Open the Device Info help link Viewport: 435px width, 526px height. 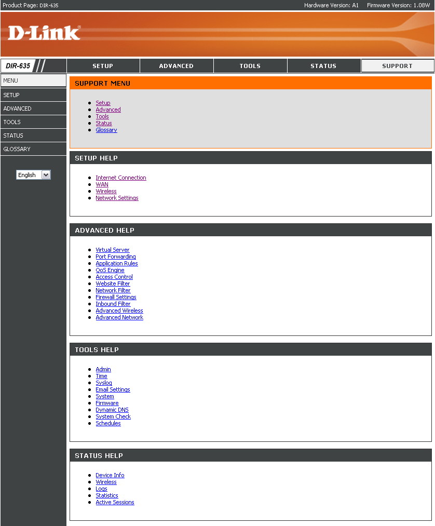(x=110, y=475)
